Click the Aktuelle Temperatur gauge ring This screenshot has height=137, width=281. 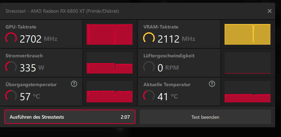(149, 95)
